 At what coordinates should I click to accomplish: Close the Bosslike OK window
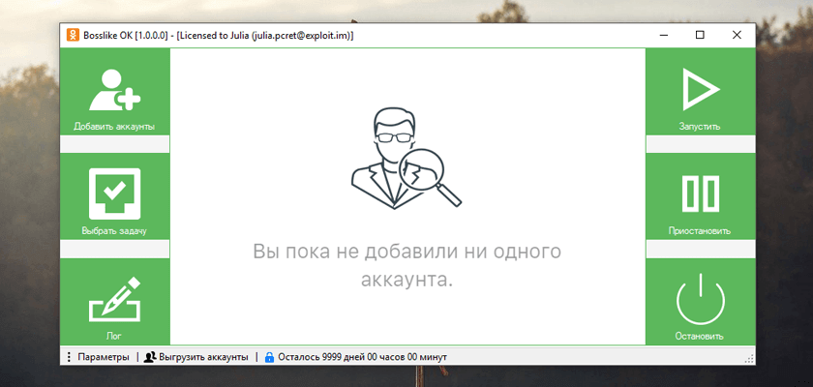[x=737, y=35]
